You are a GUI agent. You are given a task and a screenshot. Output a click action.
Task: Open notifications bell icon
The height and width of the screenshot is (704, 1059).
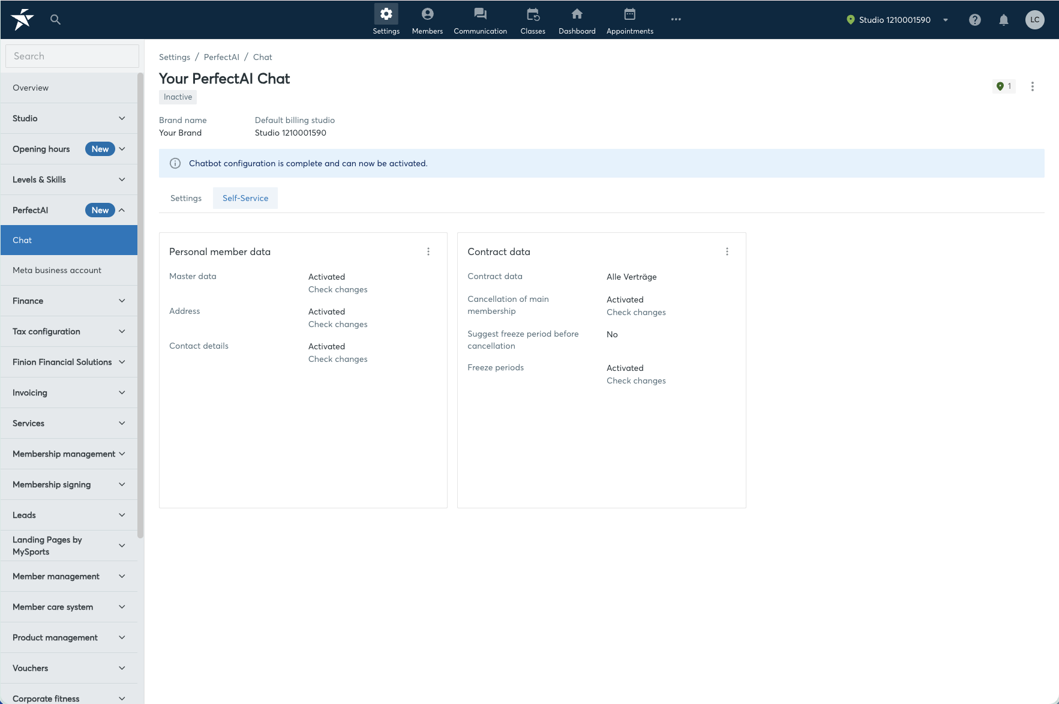point(1004,20)
